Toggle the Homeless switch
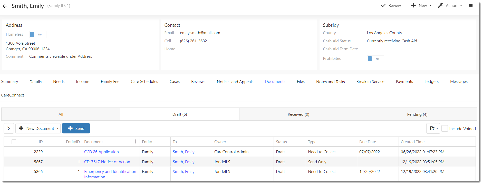 [38, 35]
